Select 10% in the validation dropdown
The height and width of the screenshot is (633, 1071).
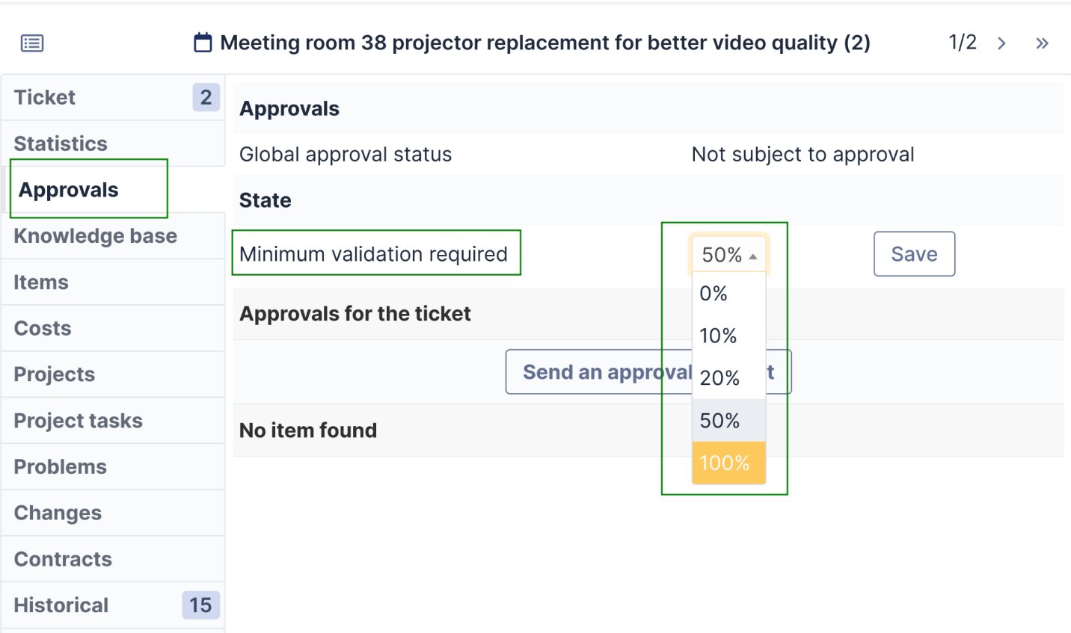coord(717,336)
